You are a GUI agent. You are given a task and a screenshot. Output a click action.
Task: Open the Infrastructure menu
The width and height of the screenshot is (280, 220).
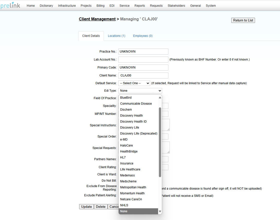coord(67,6)
